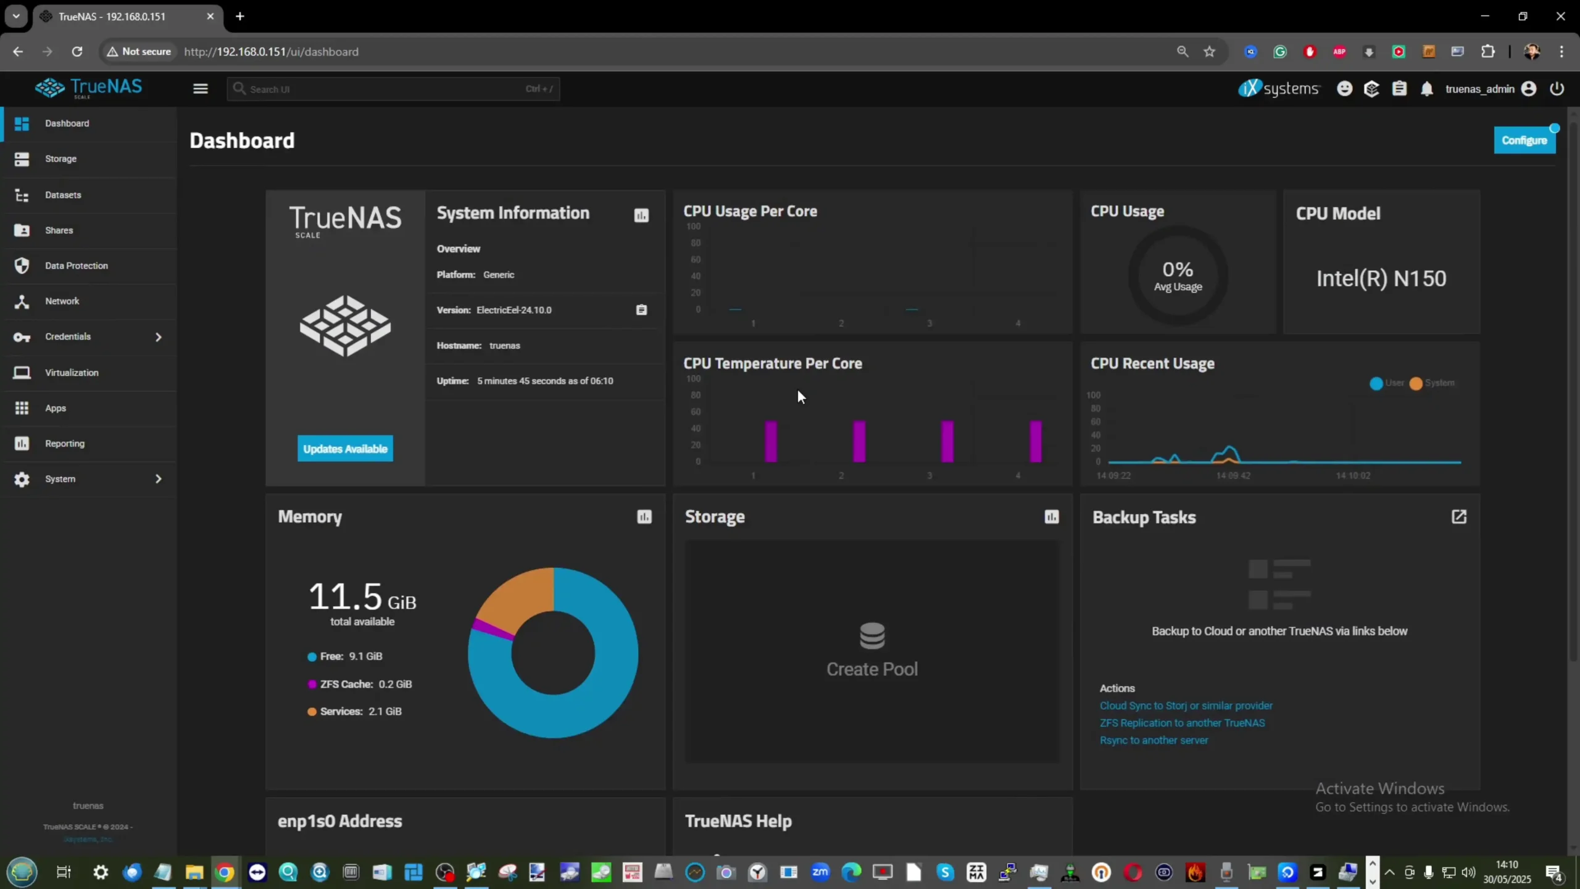Open Chrome three-dot menu
Image resolution: width=1580 pixels, height=889 pixels.
coord(1561,52)
